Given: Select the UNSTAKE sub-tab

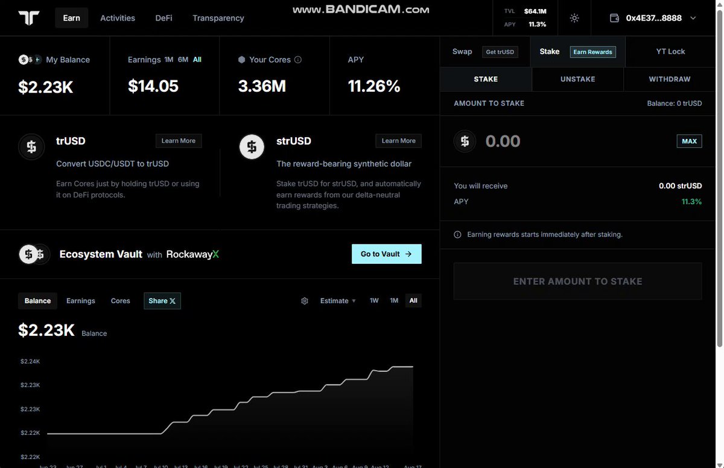Looking at the screenshot, I should coord(577,79).
